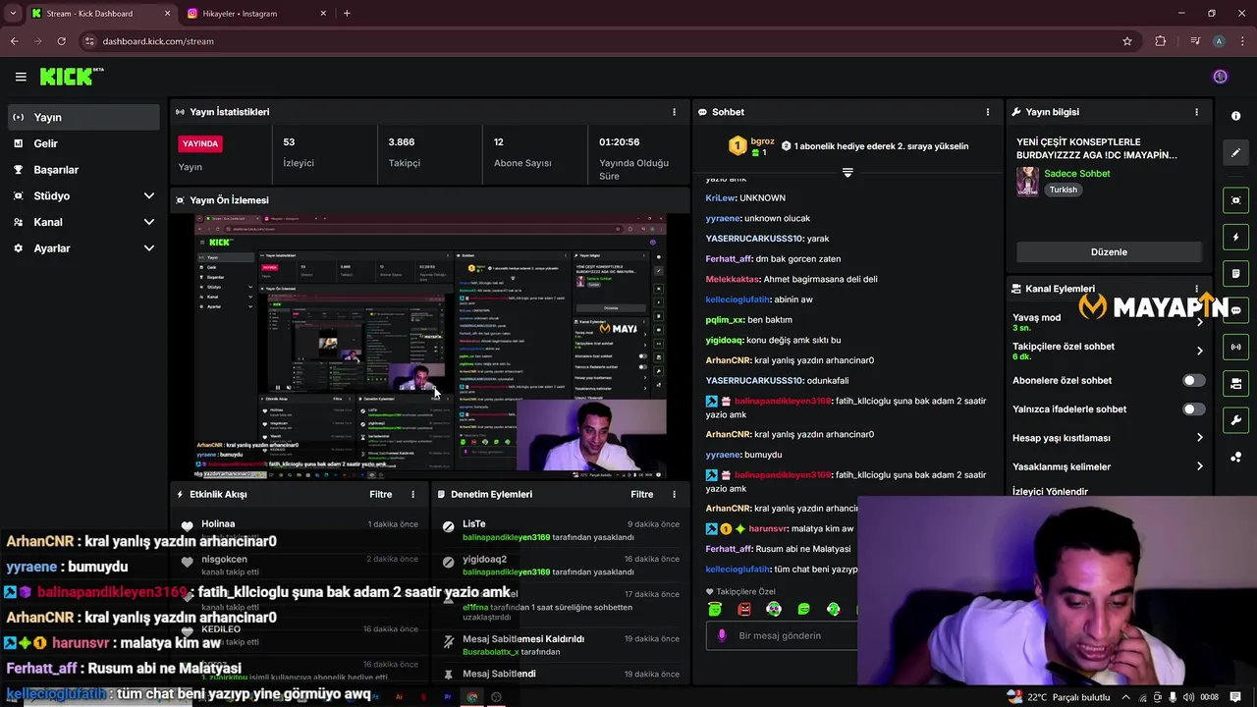Open Etkinlik Akışı three-dot menu
The height and width of the screenshot is (707, 1257).
point(412,494)
